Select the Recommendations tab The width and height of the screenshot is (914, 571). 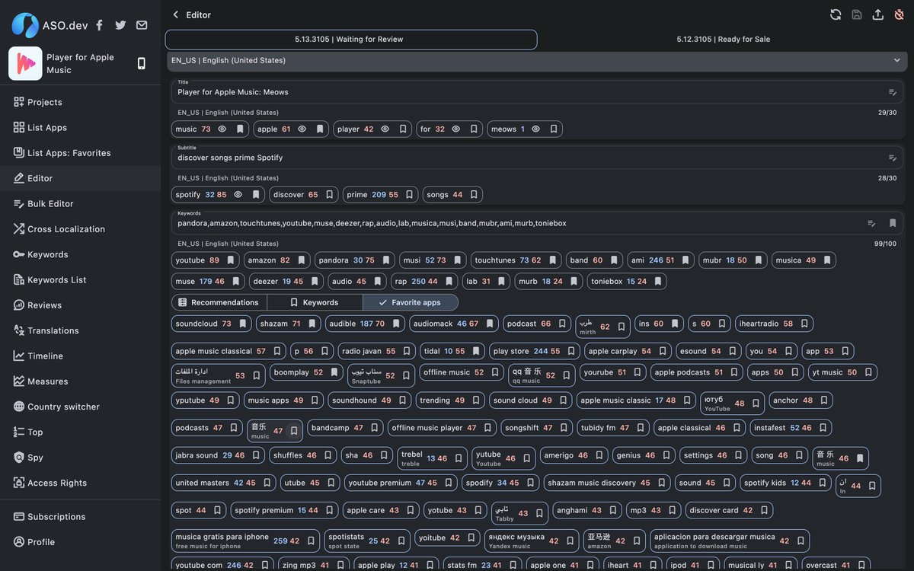click(x=219, y=302)
